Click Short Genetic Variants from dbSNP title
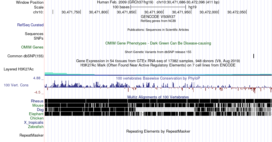Viewport: 272px width, 142px height. [158, 52]
